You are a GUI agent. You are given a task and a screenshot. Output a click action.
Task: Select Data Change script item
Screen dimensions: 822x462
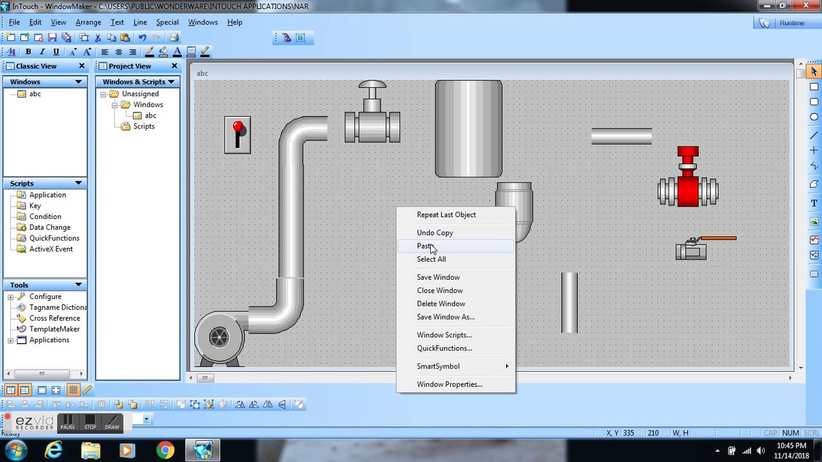(x=49, y=227)
